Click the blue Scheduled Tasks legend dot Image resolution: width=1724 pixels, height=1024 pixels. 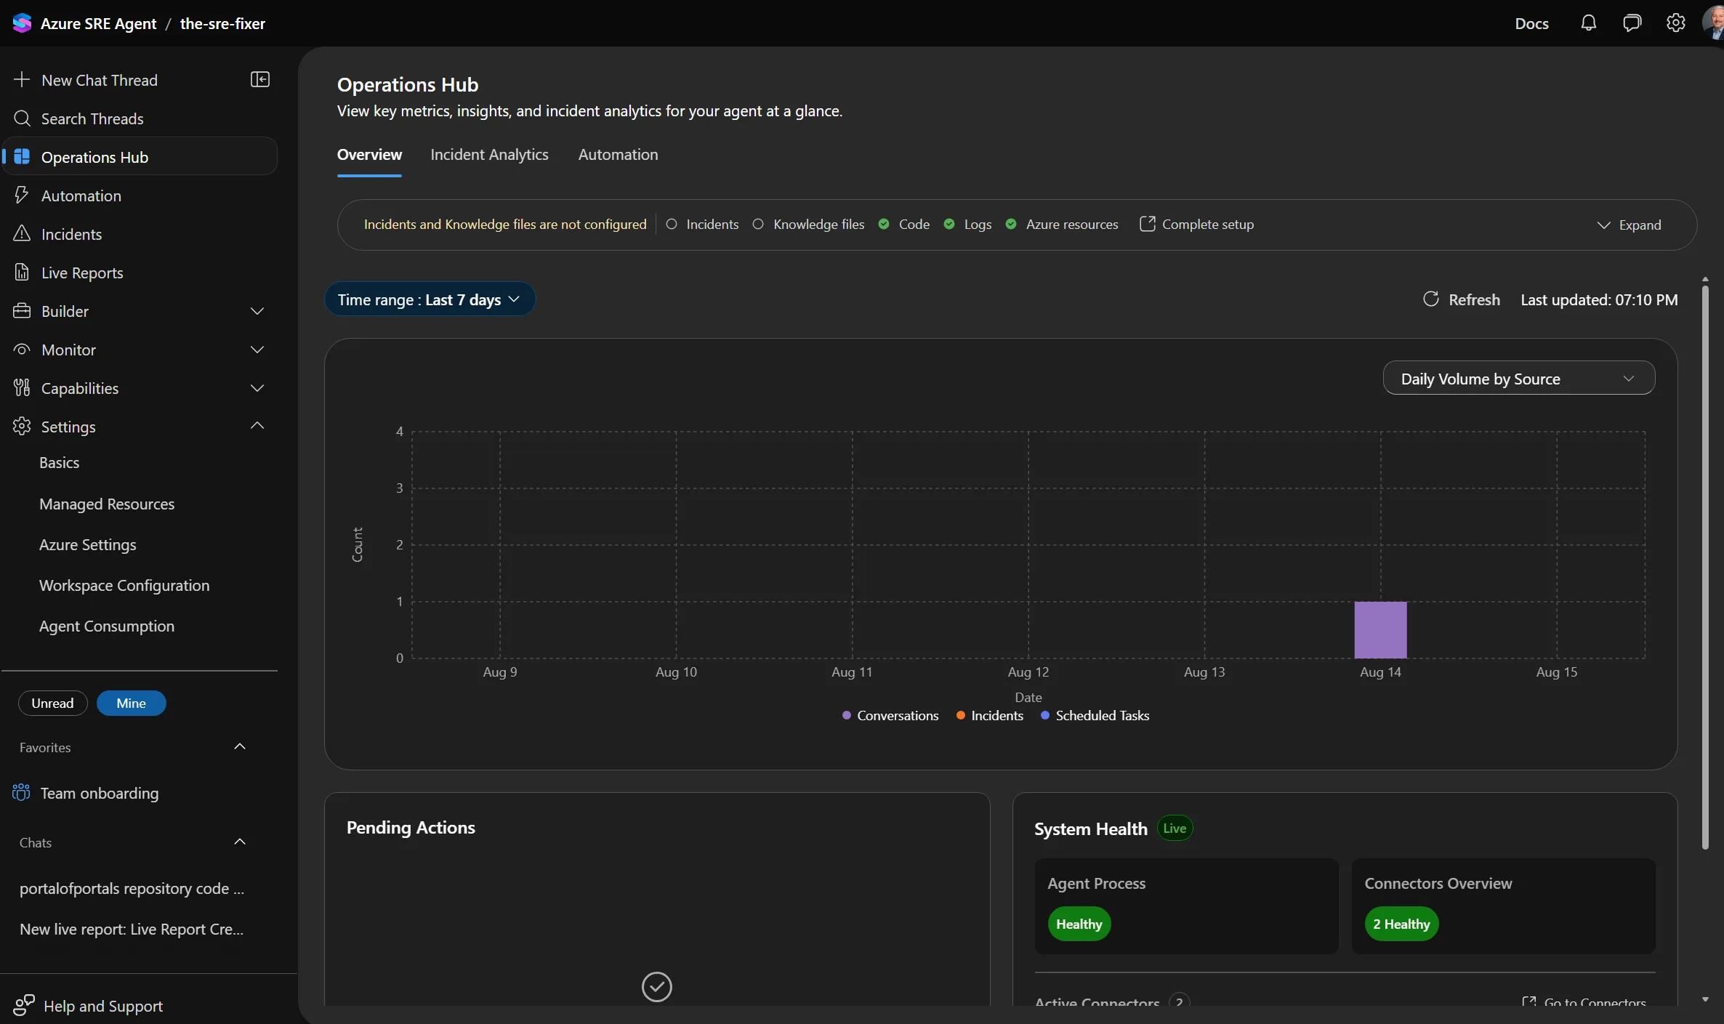[1045, 715]
